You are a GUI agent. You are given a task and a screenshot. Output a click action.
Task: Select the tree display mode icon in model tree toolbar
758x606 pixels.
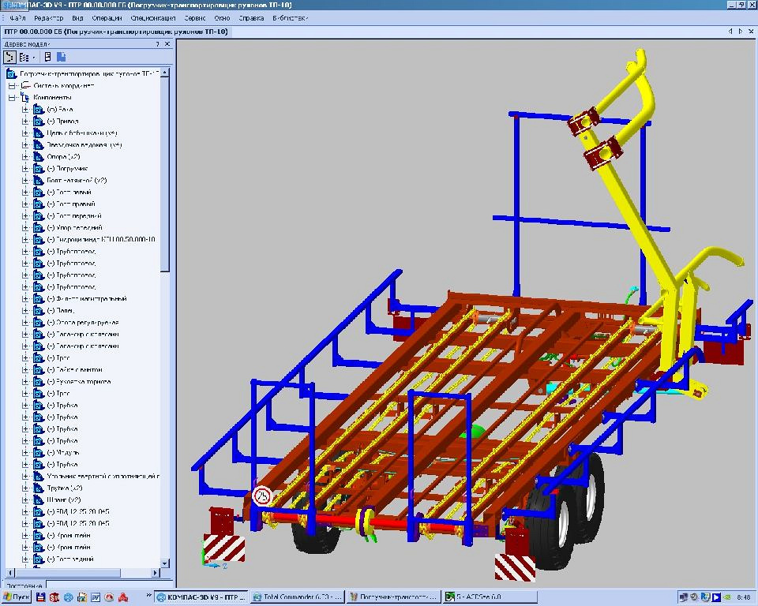click(x=10, y=57)
